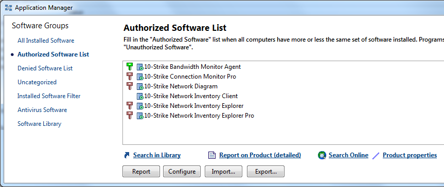The image size is (444, 187).
Task: Open Report on Product (detailed) link
Action: pos(260,155)
